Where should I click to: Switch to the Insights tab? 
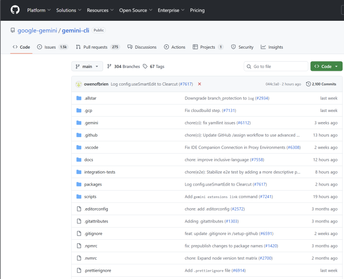click(272, 47)
